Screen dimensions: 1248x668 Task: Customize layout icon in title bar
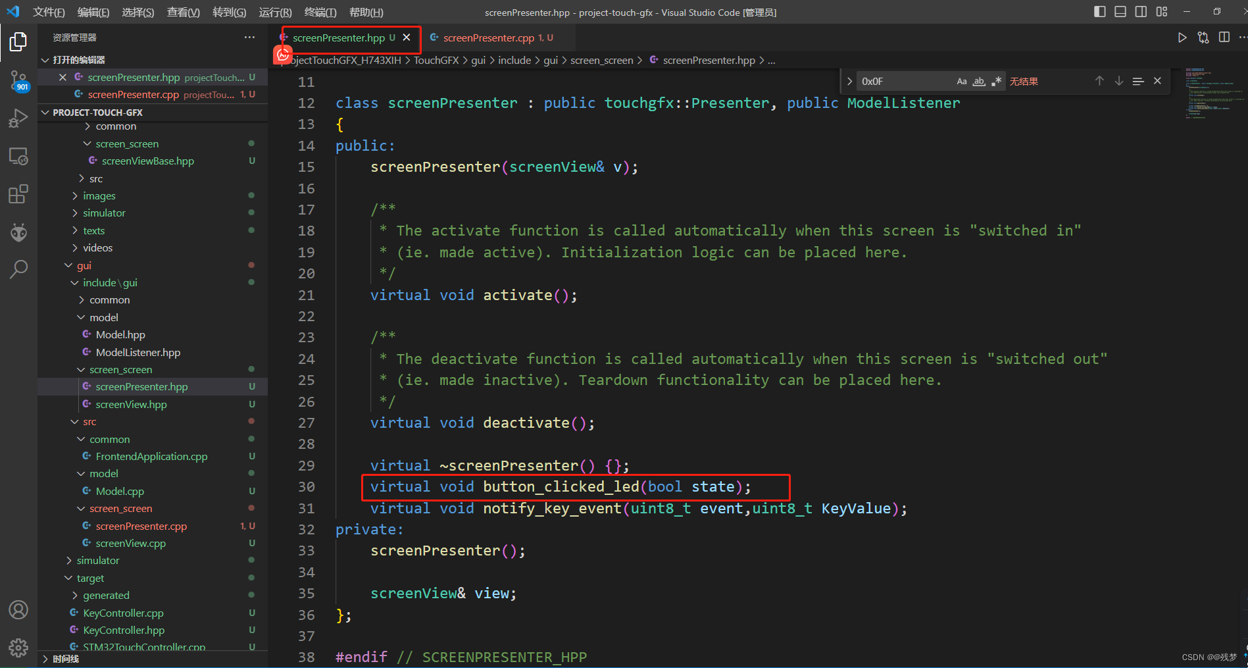[x=1162, y=12]
